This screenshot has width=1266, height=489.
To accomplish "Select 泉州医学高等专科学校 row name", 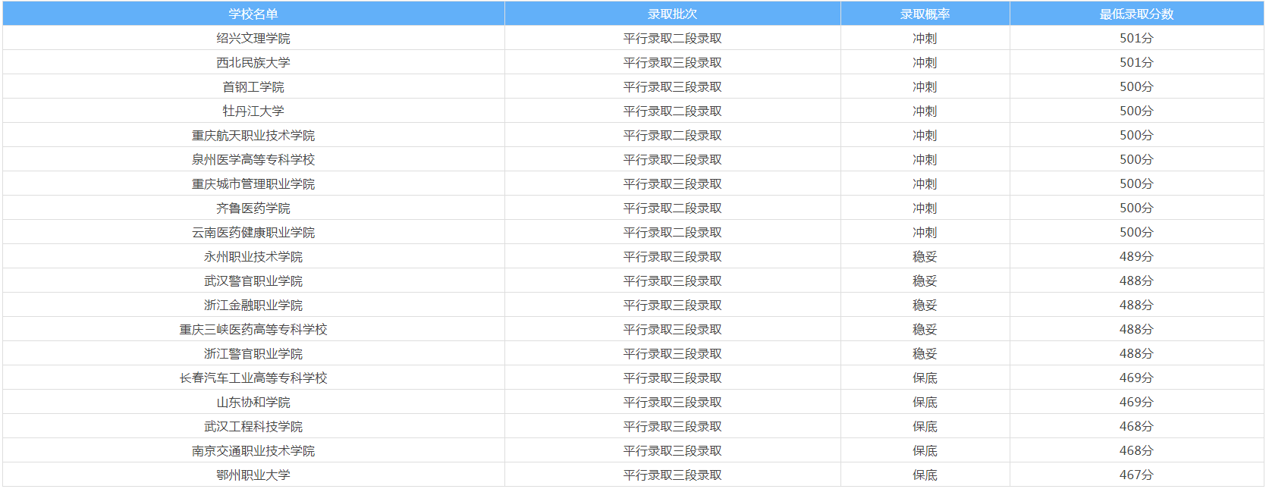I will click(x=253, y=159).
